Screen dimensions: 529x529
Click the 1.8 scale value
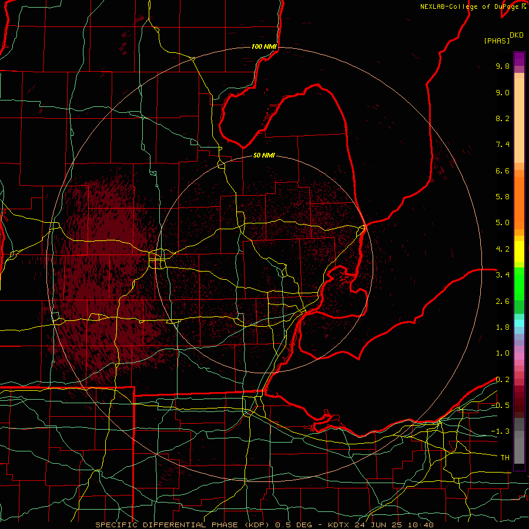coord(503,327)
